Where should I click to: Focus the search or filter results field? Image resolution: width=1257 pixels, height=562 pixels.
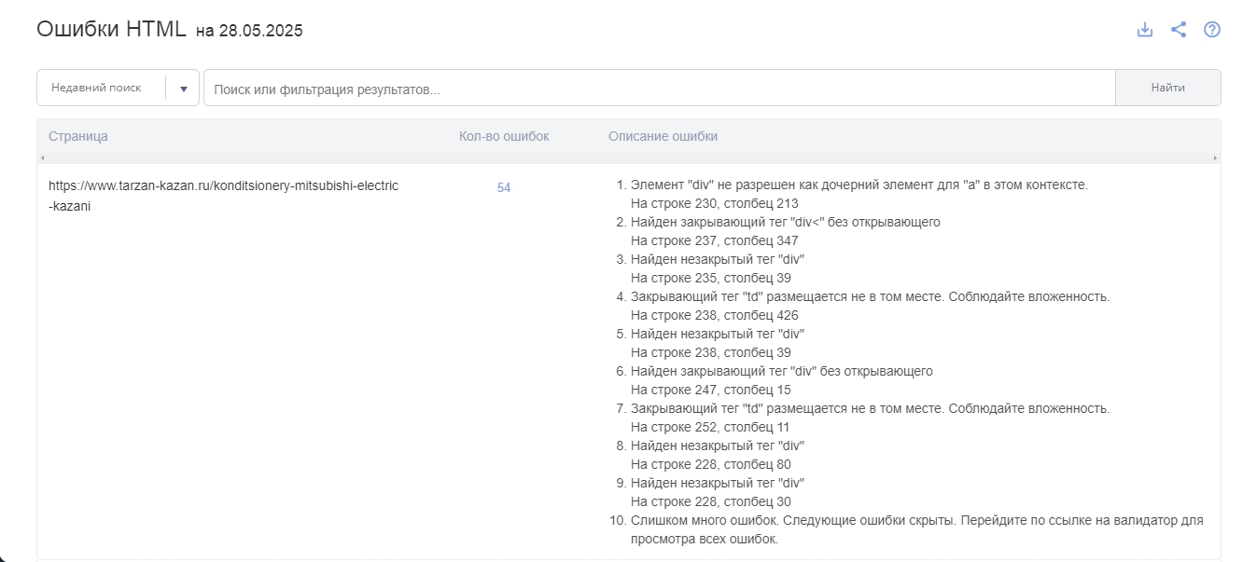click(660, 89)
